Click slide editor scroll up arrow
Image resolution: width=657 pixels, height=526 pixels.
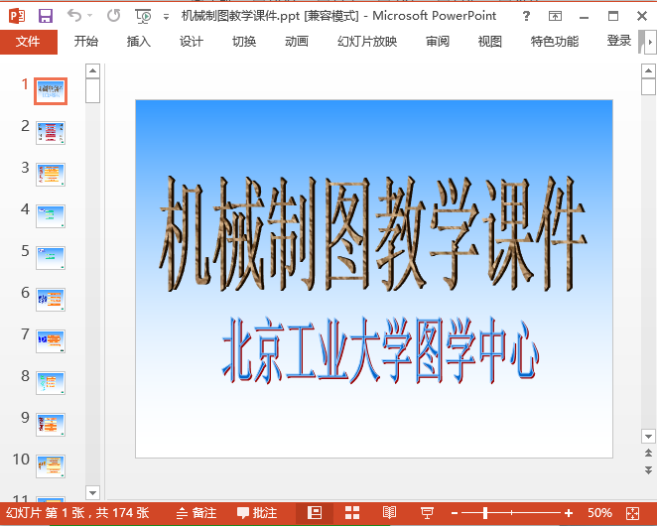click(648, 70)
